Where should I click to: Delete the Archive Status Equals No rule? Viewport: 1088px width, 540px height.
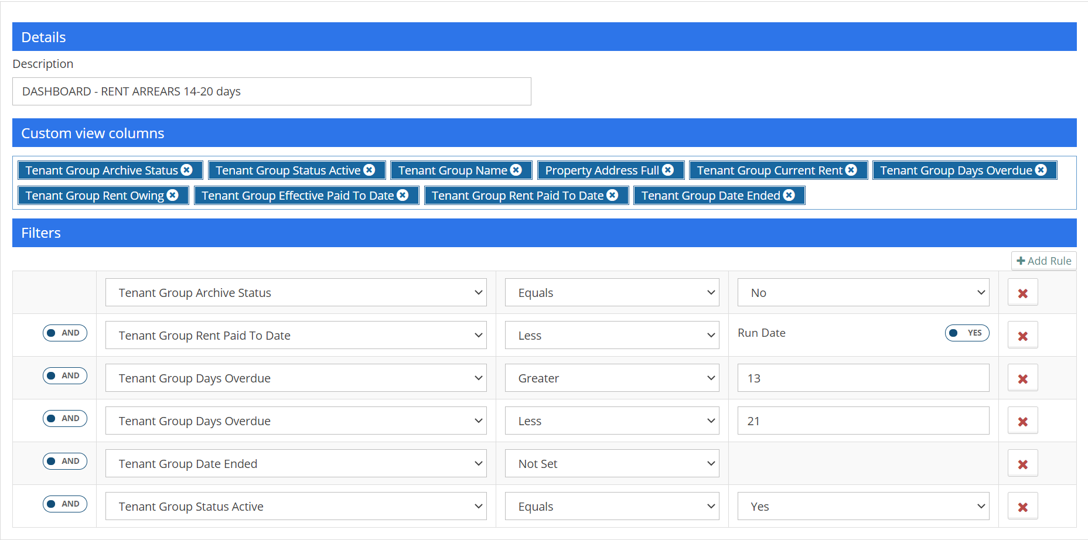click(1023, 293)
